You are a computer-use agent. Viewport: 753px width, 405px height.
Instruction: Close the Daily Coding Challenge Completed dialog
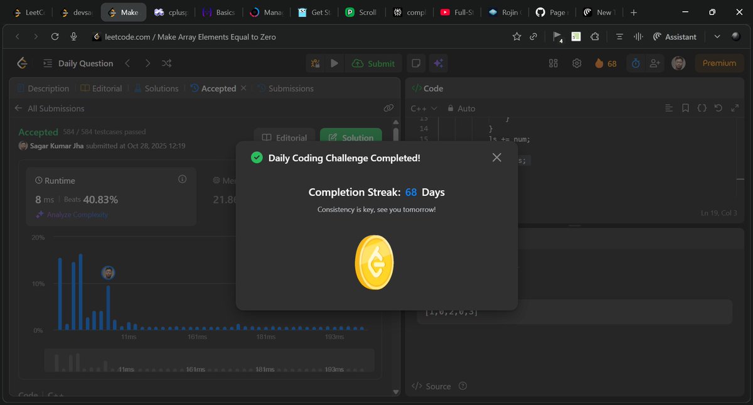(497, 158)
